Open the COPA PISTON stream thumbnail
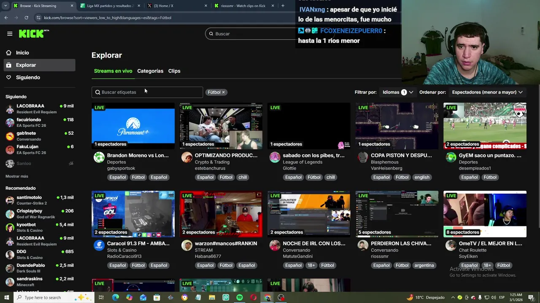Viewport: 540px width, 303px height. [397, 126]
